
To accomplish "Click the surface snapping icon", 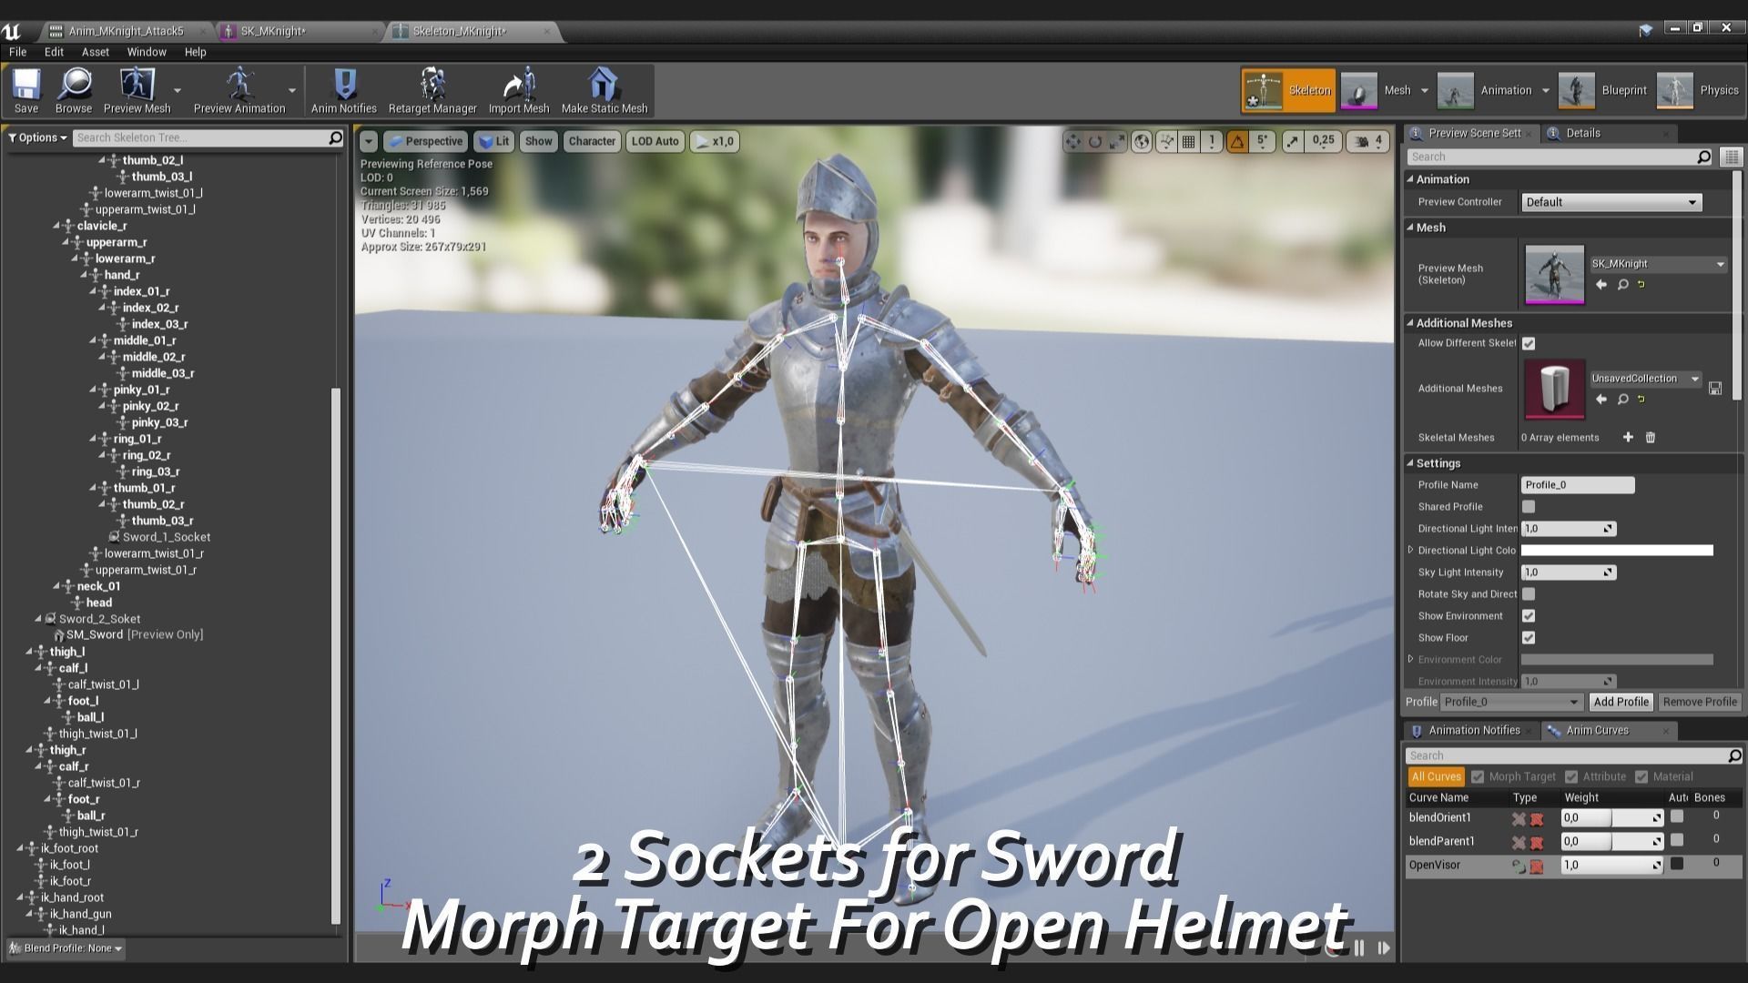I will click(1166, 141).
